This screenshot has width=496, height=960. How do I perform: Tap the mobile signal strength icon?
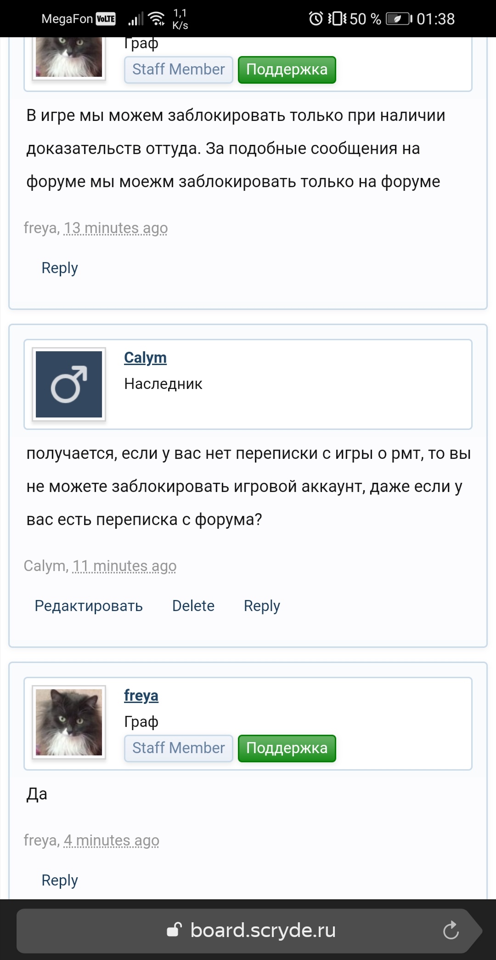135,18
